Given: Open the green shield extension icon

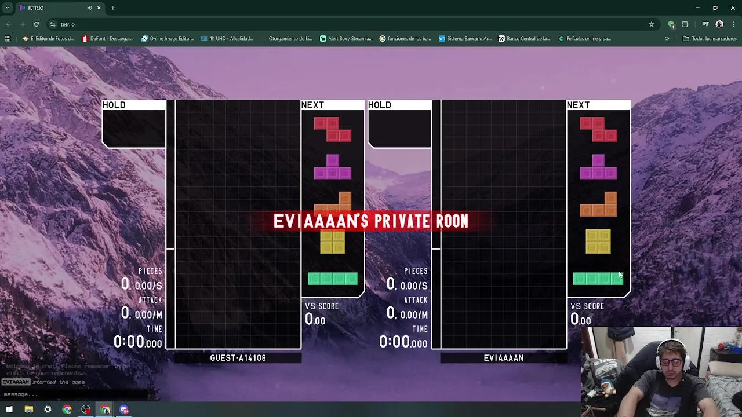Looking at the screenshot, I should point(671,24).
